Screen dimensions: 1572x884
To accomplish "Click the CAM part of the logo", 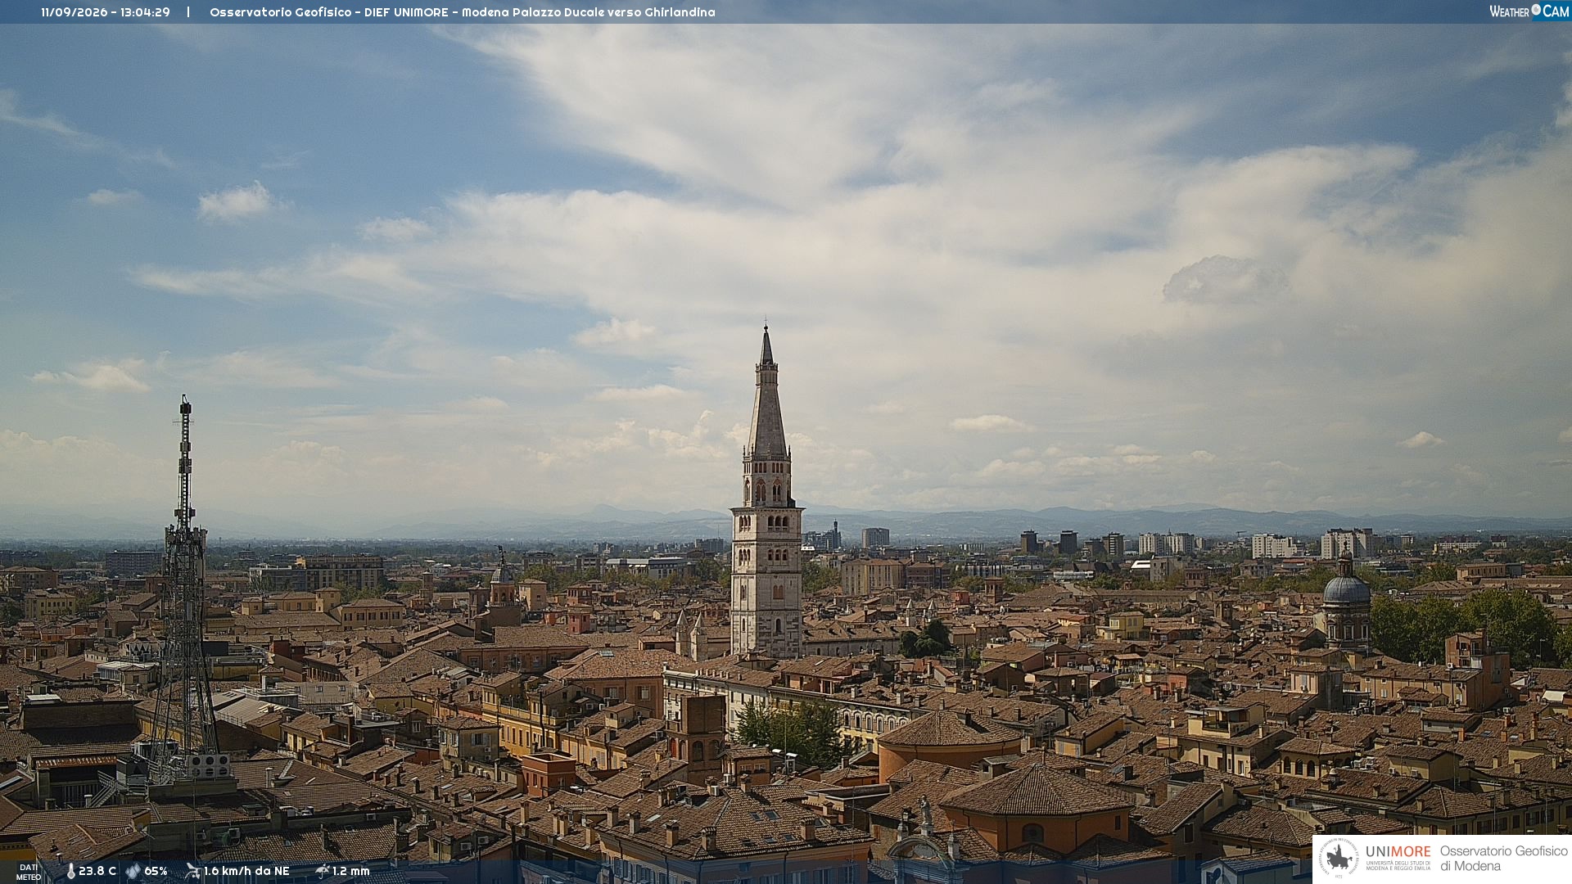I will [x=1556, y=11].
